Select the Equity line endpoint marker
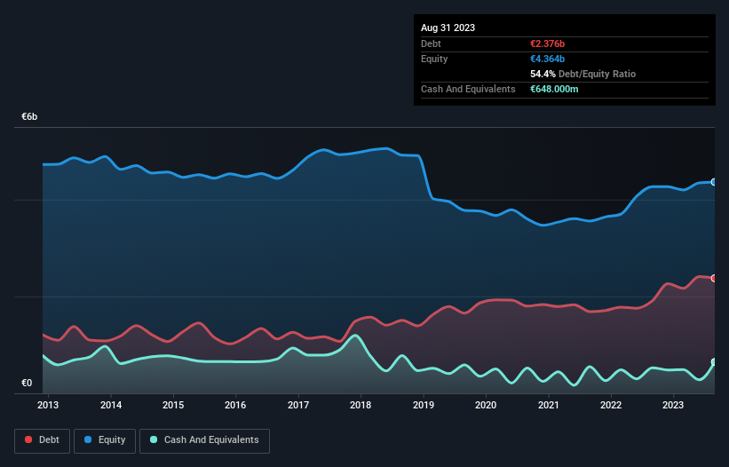The width and height of the screenshot is (729, 467). (x=714, y=182)
